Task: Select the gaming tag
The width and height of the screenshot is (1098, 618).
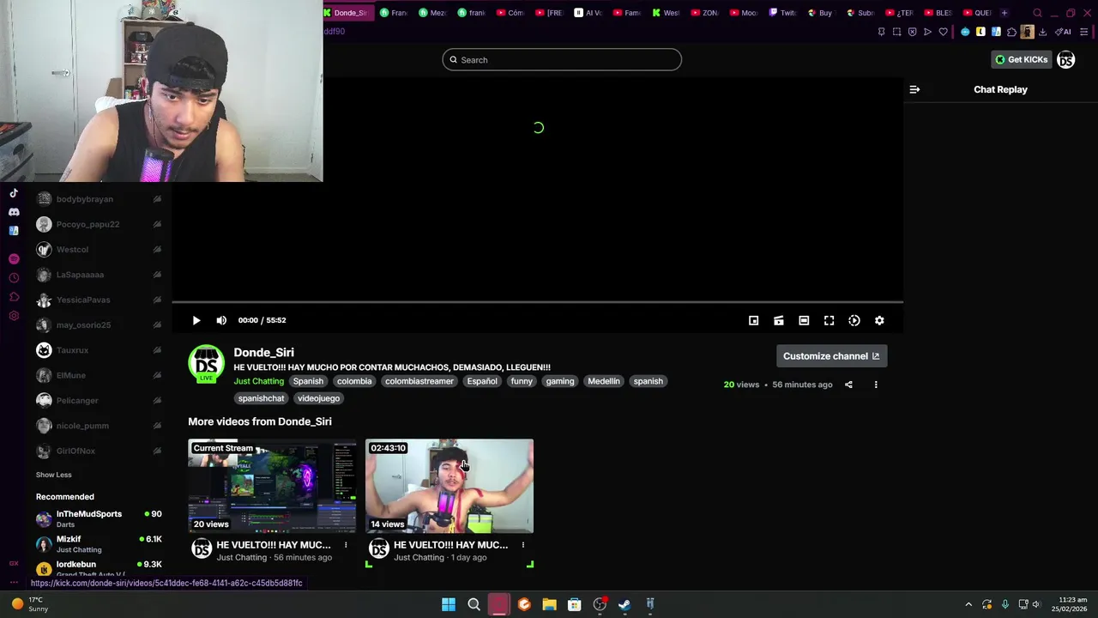Action: pyautogui.click(x=560, y=381)
